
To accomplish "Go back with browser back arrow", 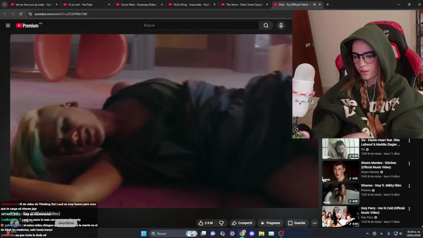I will pos(5,14).
